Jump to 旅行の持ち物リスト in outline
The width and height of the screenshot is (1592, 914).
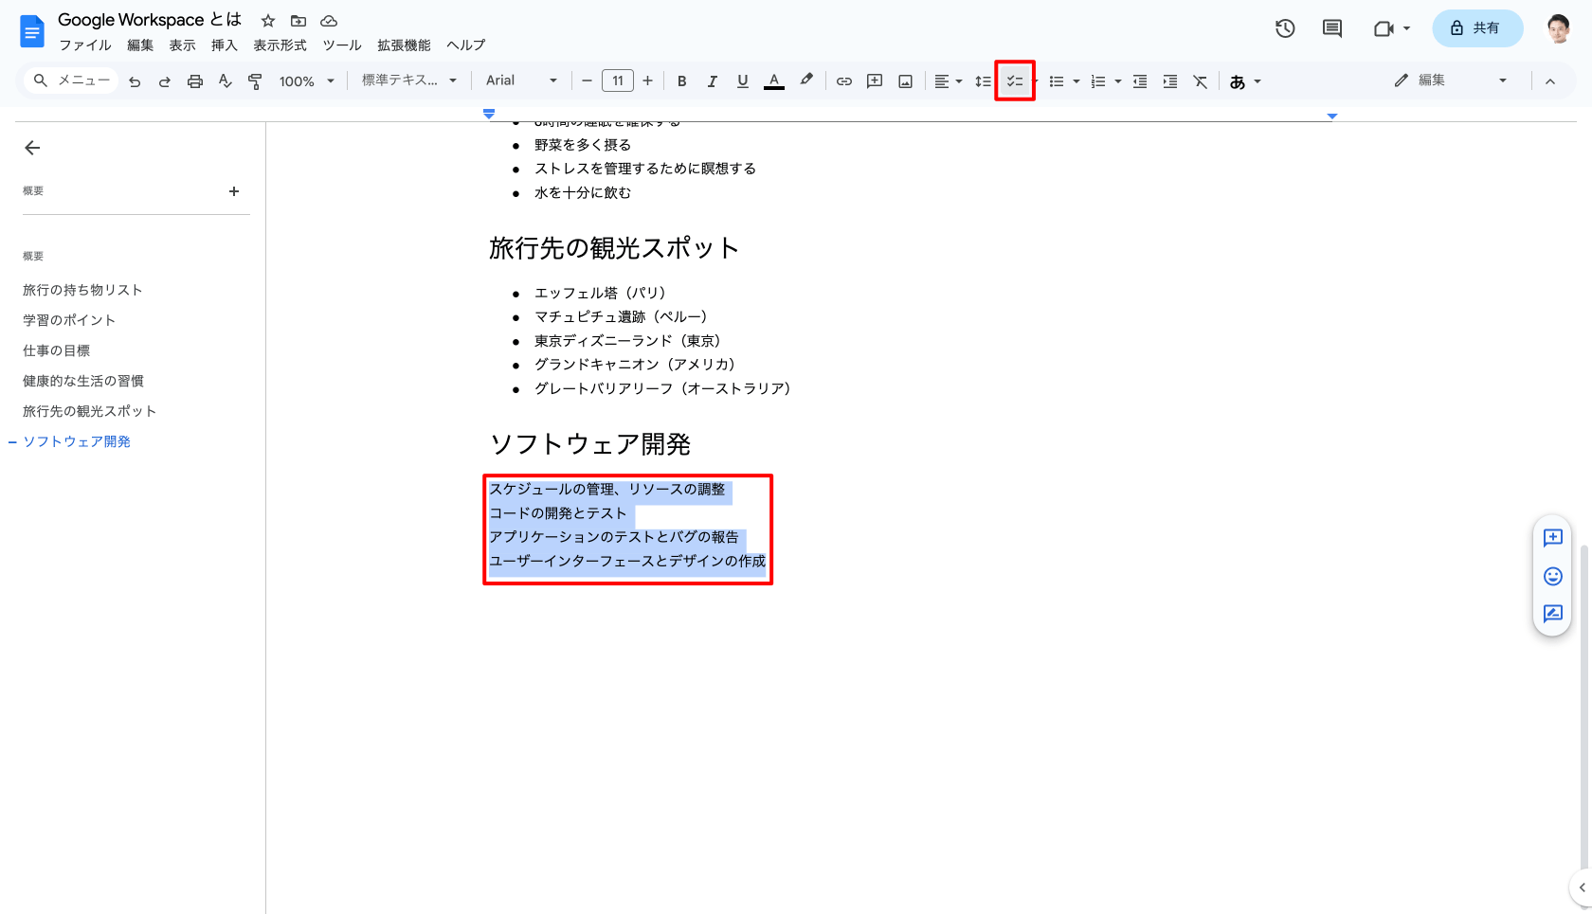point(82,290)
